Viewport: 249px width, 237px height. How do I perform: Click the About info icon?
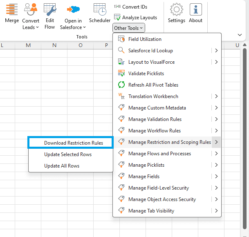pyautogui.click(x=196, y=9)
